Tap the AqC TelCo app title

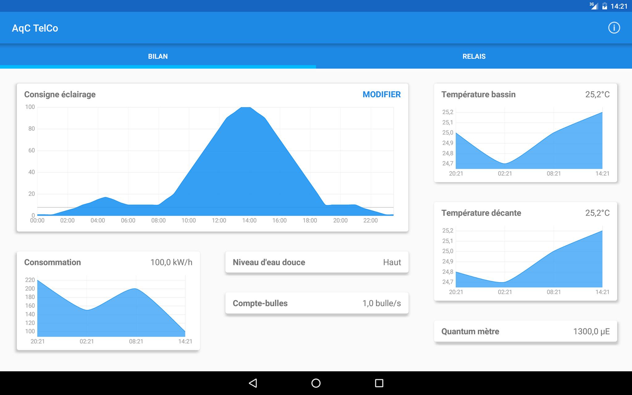click(35, 28)
